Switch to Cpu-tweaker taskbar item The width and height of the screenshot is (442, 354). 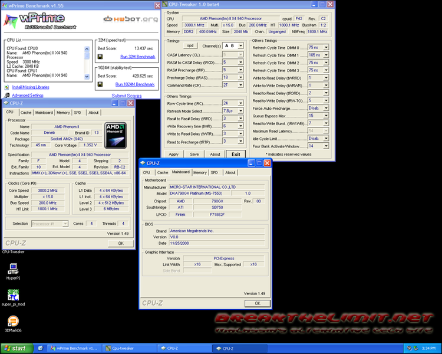point(129,348)
